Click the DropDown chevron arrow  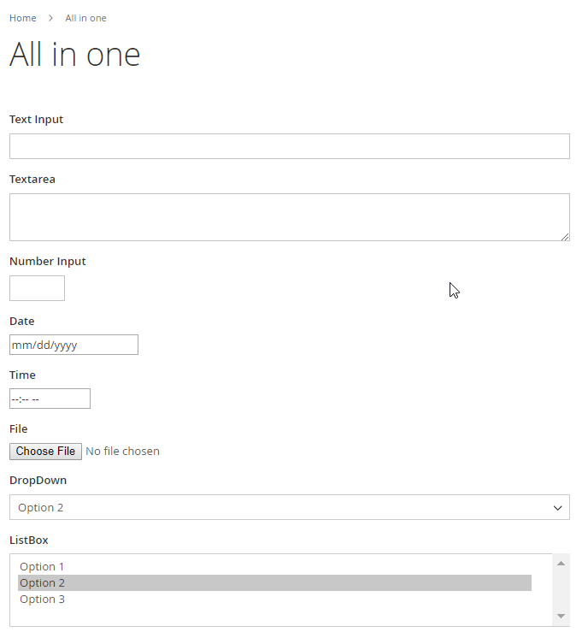(557, 508)
